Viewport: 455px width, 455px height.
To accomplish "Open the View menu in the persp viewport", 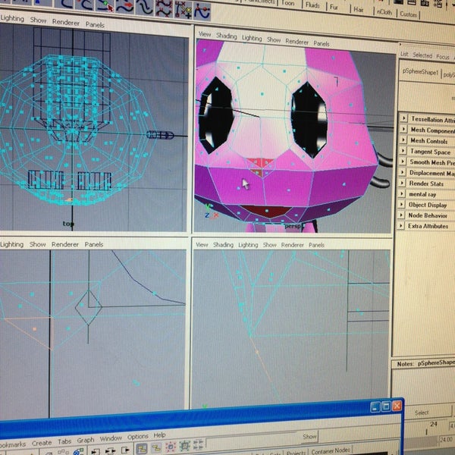I will click(205, 34).
